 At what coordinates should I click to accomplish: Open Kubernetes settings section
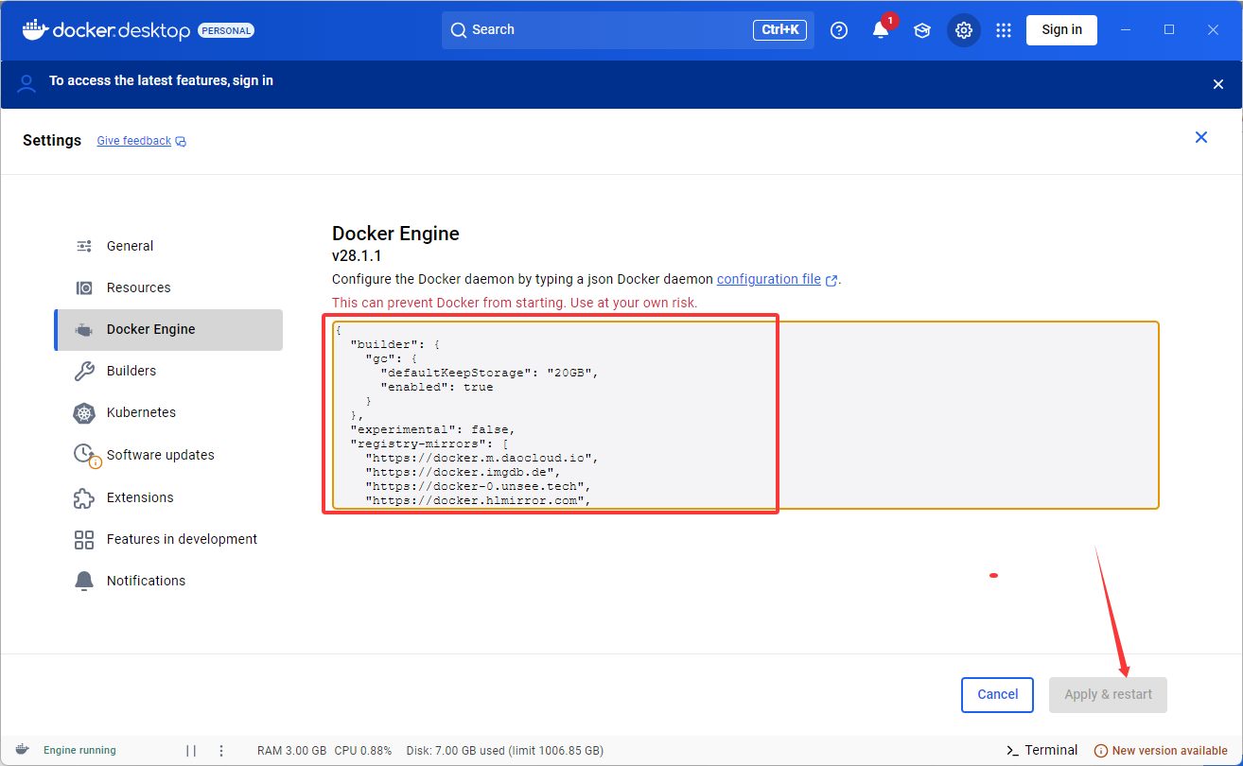pyautogui.click(x=141, y=412)
